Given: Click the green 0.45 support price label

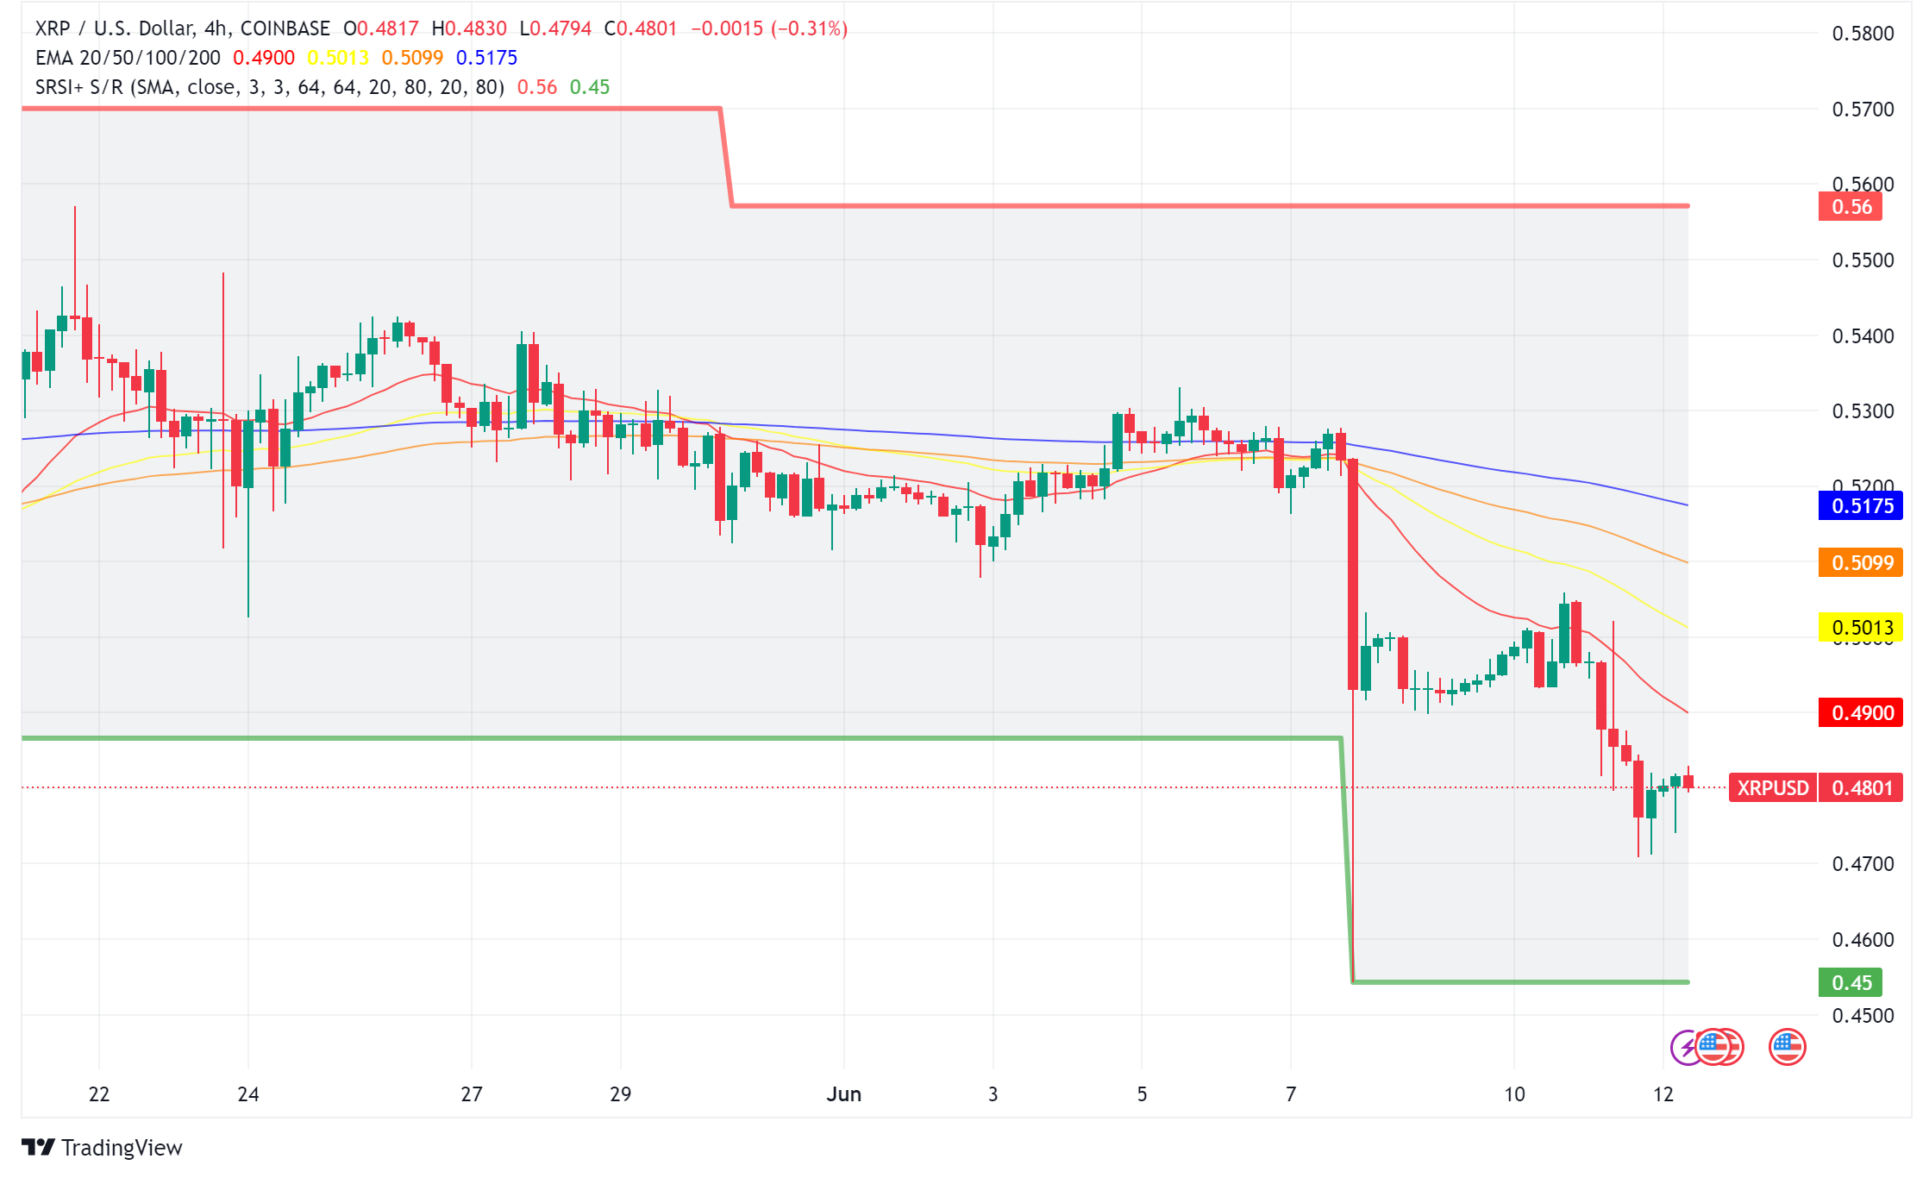Looking at the screenshot, I should [1850, 983].
